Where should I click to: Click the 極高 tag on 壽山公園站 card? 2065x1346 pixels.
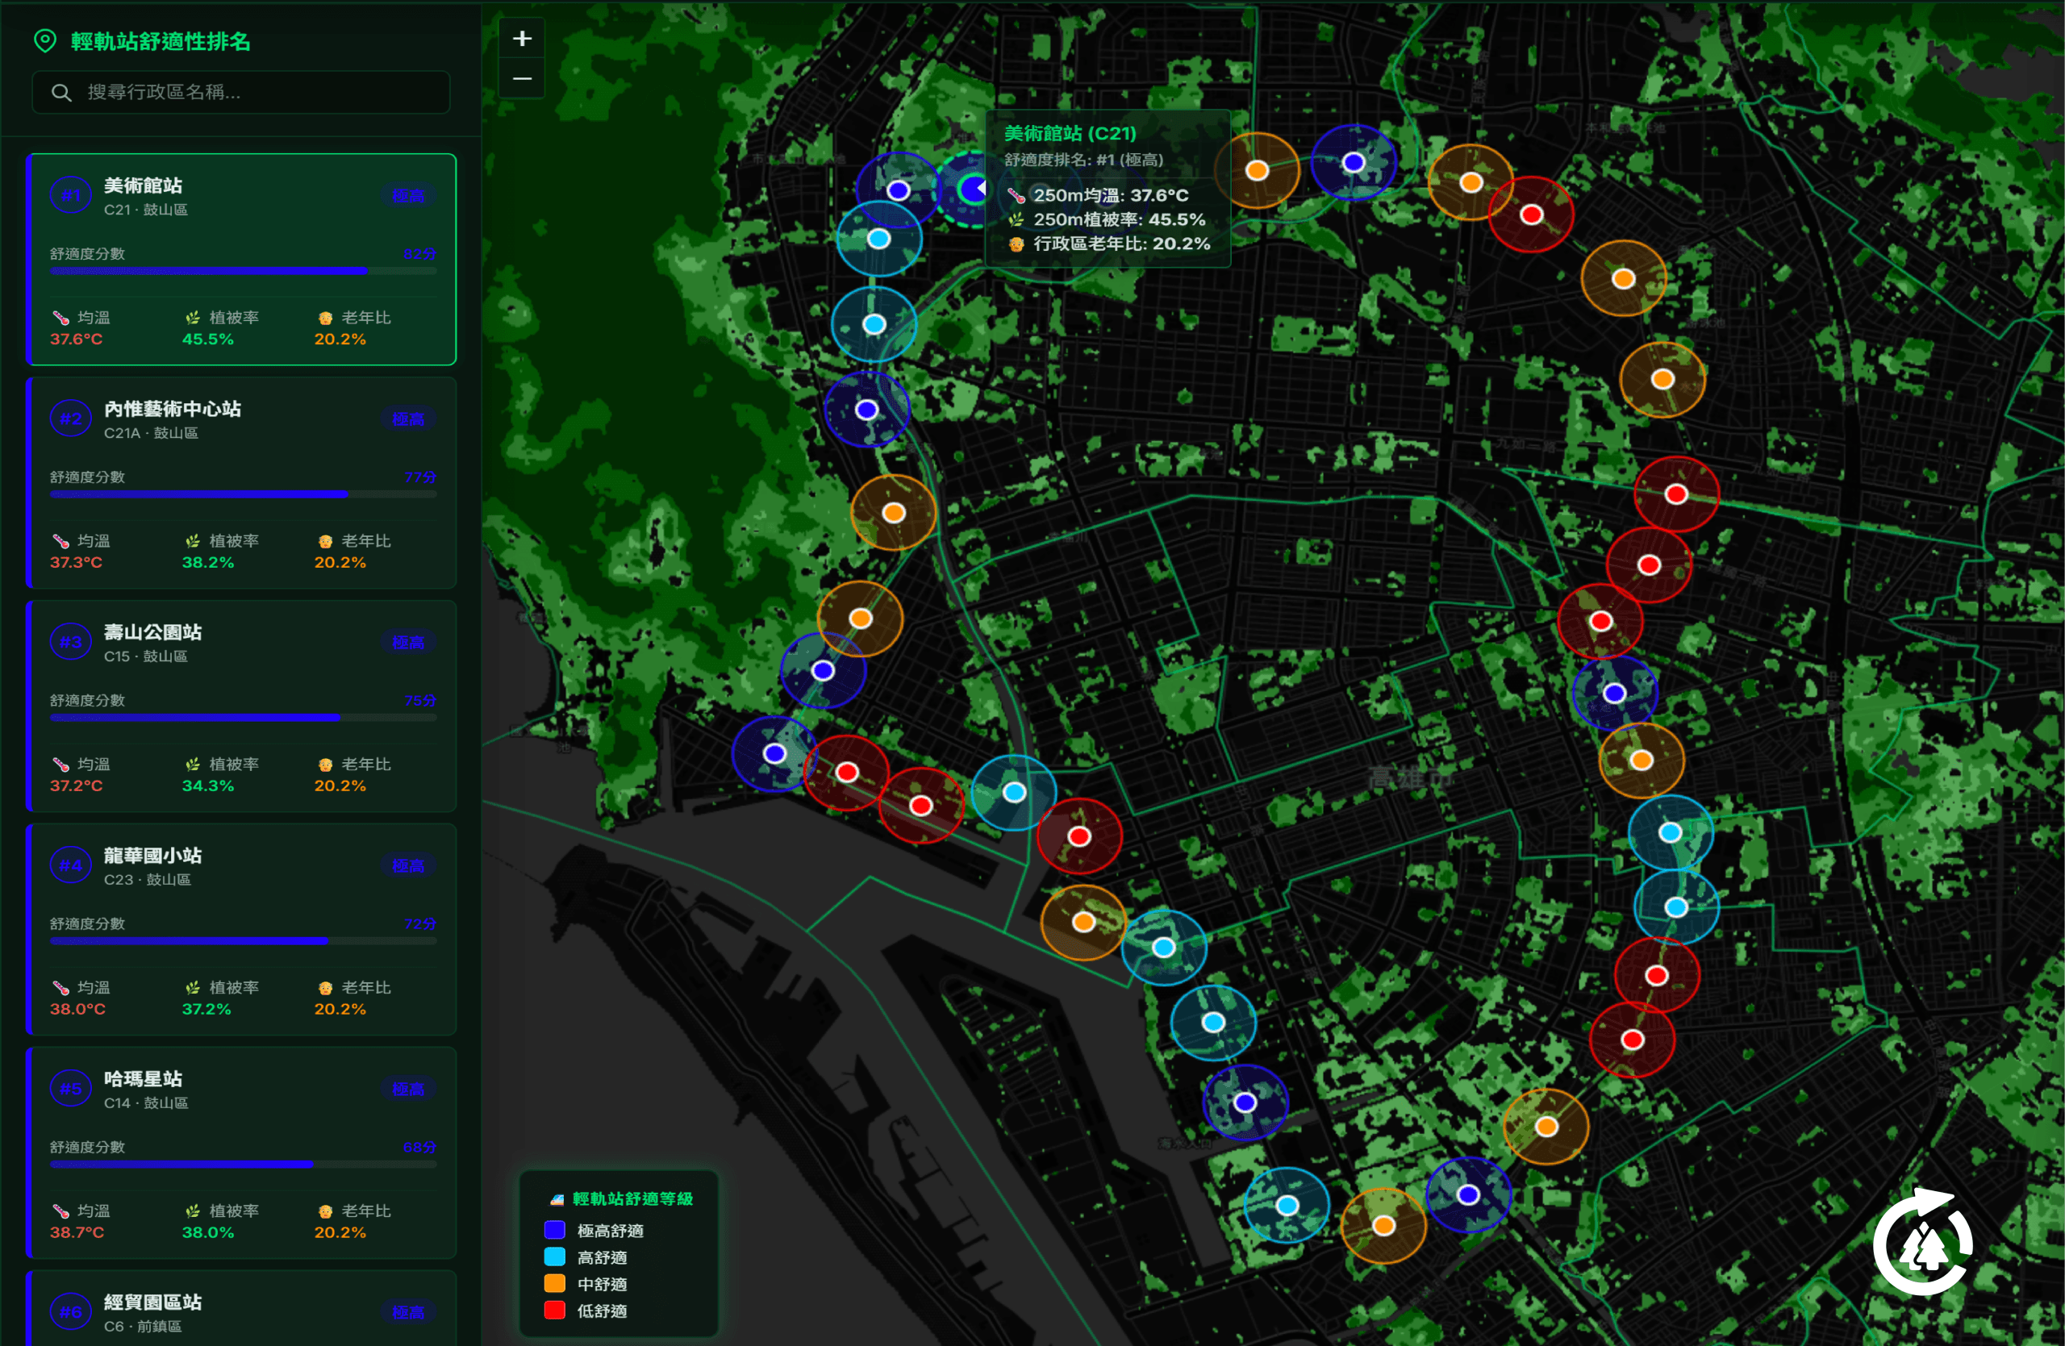(408, 643)
